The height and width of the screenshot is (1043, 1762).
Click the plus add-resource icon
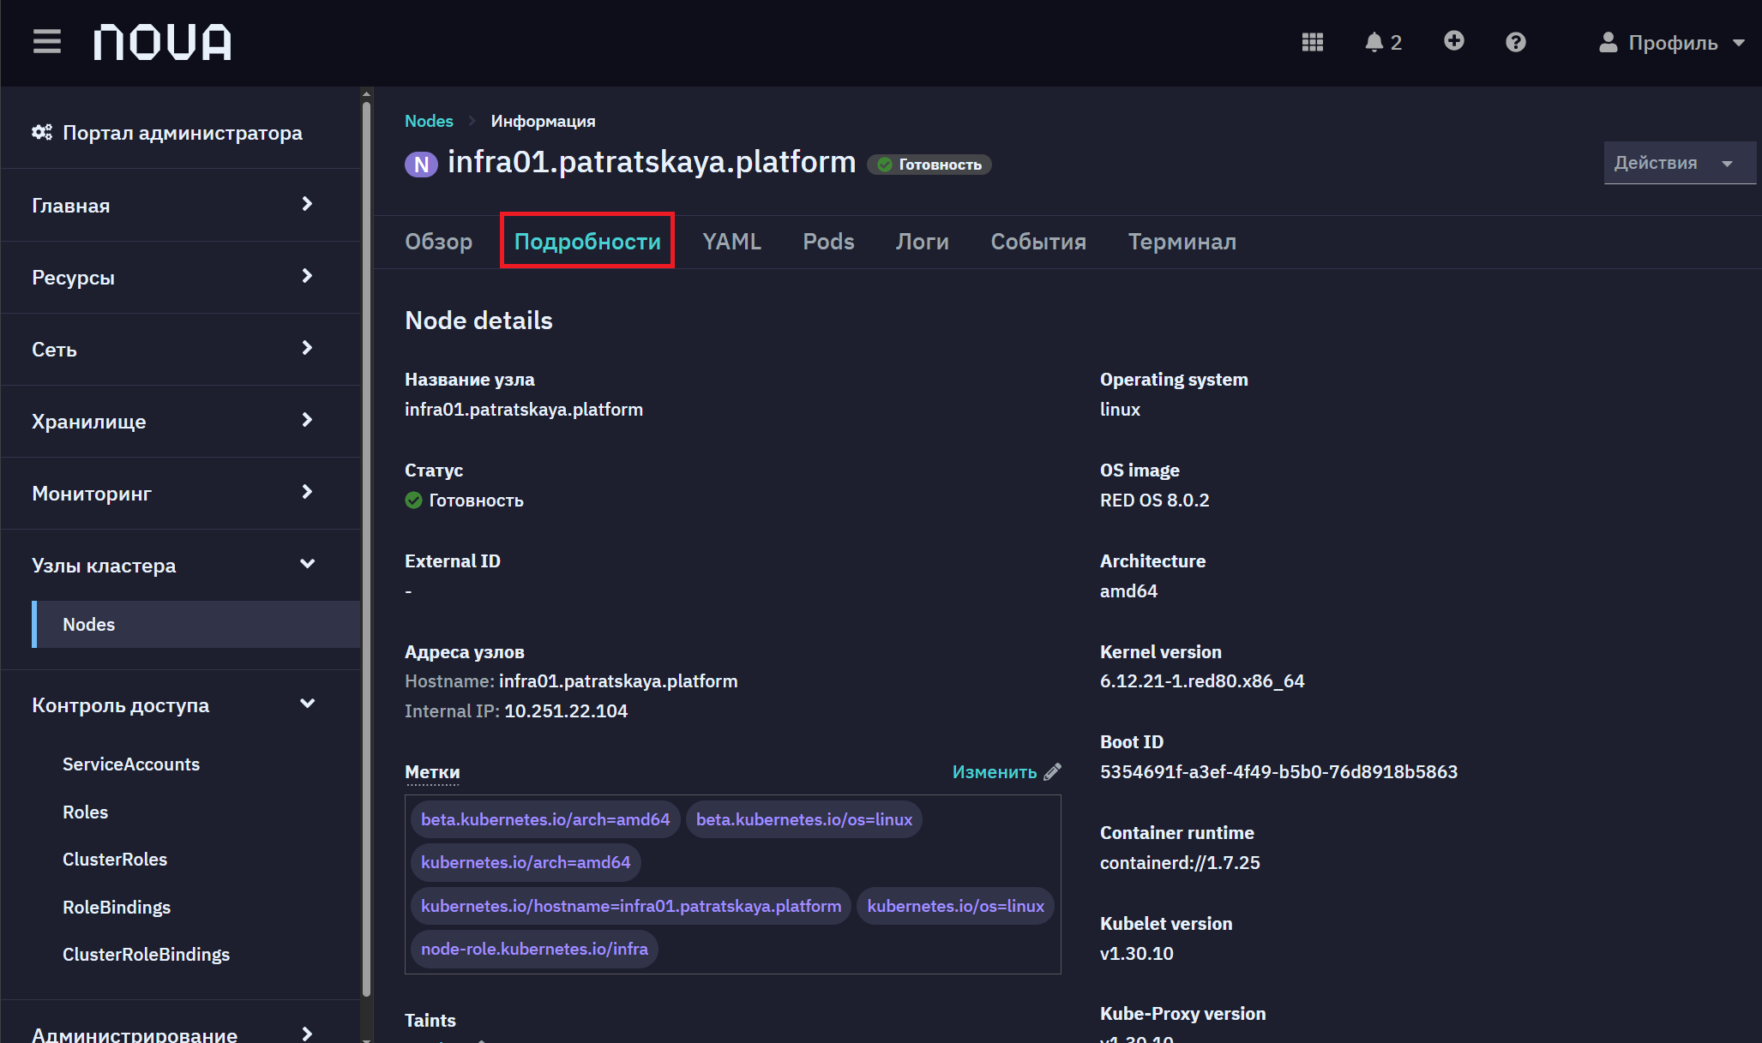click(x=1453, y=41)
